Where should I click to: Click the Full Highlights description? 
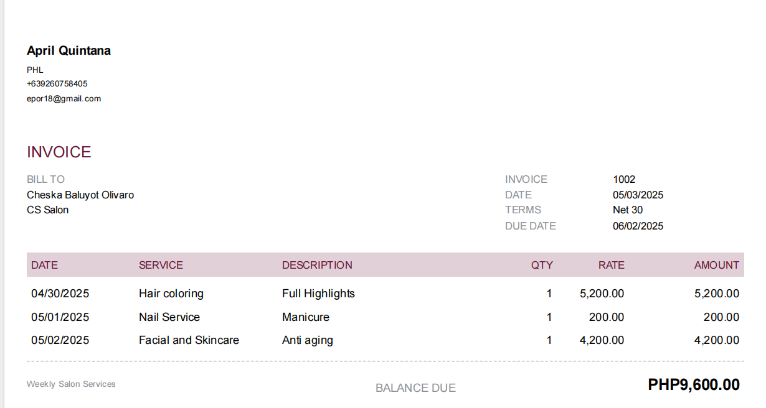click(x=318, y=294)
